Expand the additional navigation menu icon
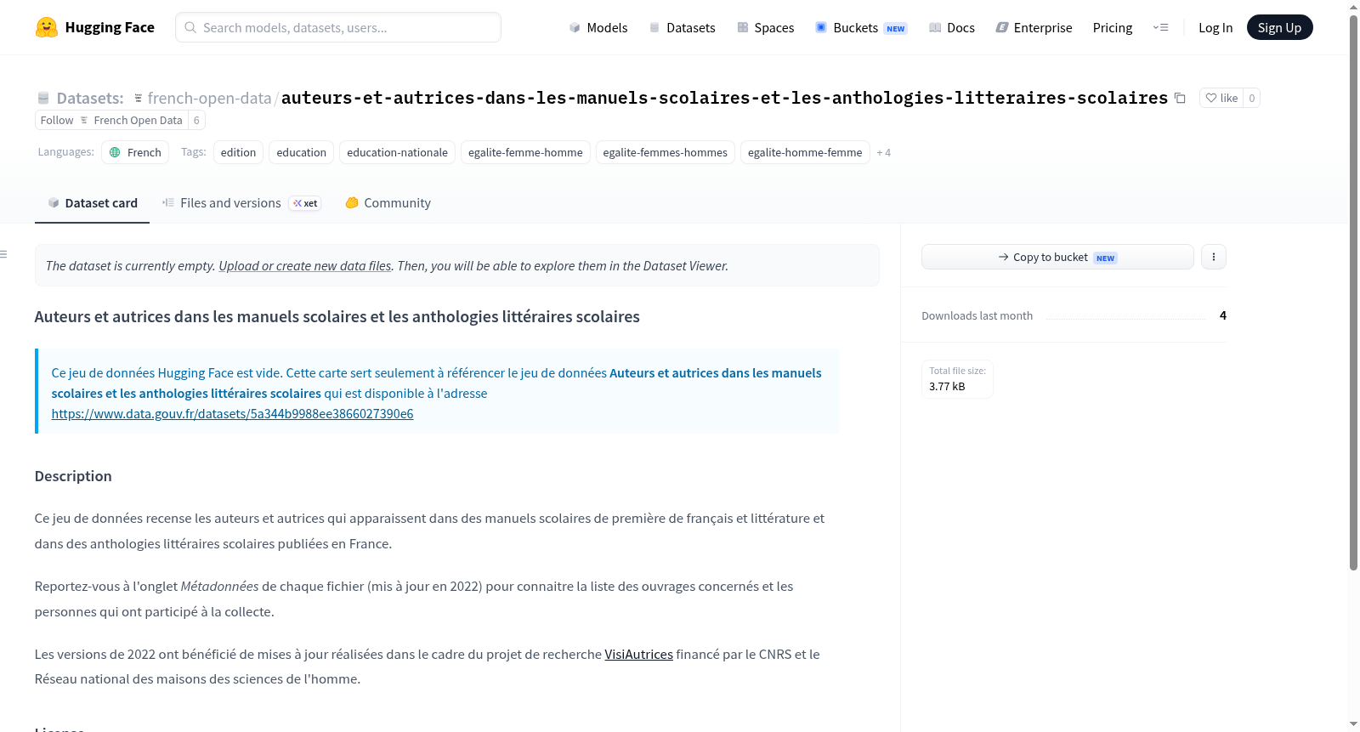This screenshot has height=732, width=1360. [x=1160, y=27]
